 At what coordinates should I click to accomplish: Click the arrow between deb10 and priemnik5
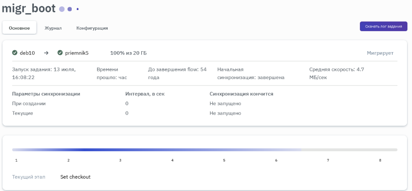coord(46,53)
